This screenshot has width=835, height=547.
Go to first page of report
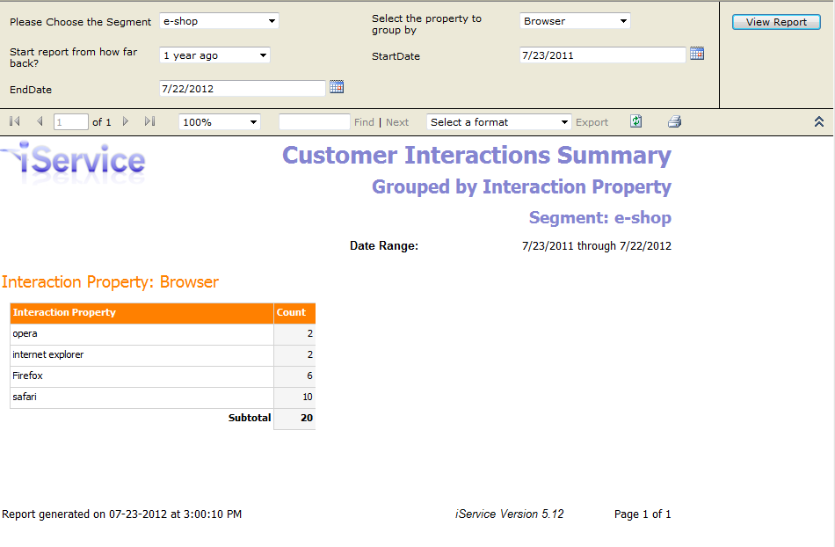pyautogui.click(x=15, y=122)
